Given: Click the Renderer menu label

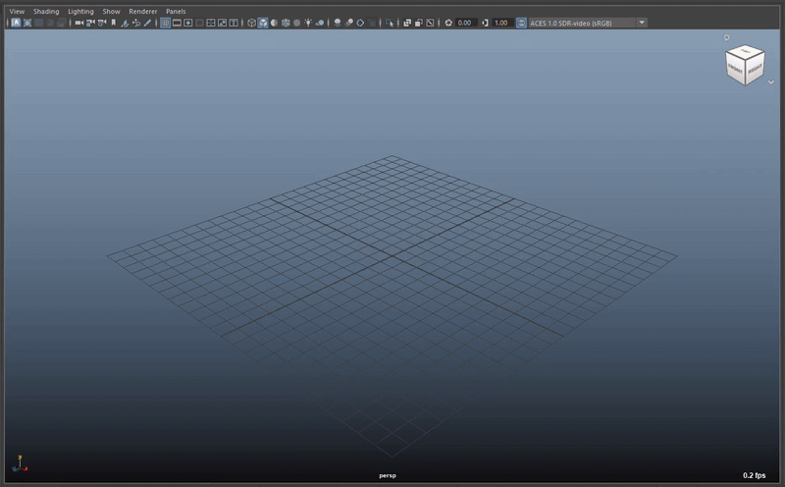Looking at the screenshot, I should coord(143,11).
